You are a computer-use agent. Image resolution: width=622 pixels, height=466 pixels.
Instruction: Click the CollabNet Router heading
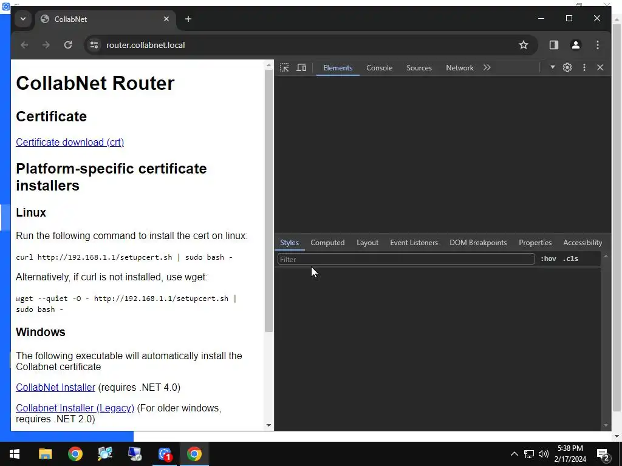tap(95, 83)
